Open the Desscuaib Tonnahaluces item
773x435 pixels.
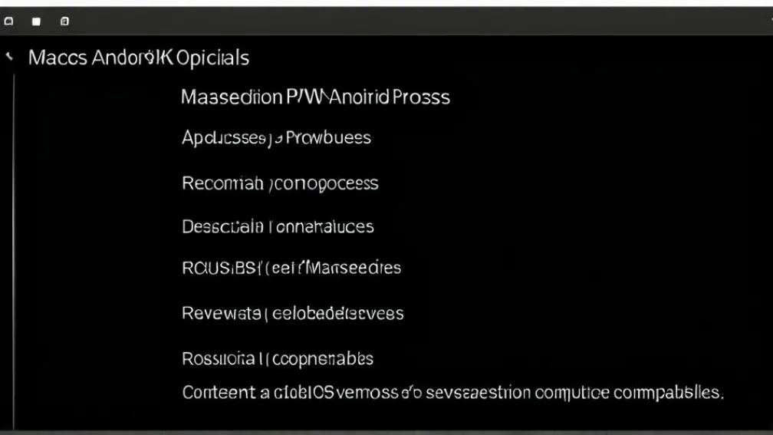(x=278, y=227)
